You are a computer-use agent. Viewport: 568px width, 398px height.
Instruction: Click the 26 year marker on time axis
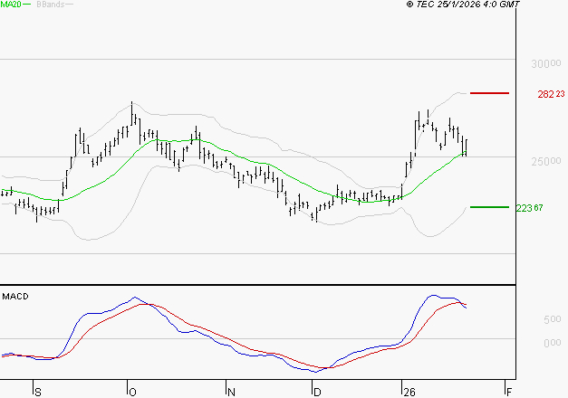[x=409, y=393]
